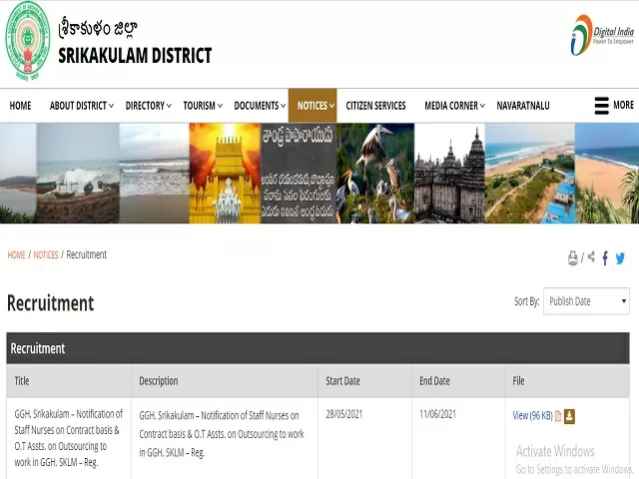Click the download file icon
The height and width of the screenshot is (479, 639).
pos(570,416)
